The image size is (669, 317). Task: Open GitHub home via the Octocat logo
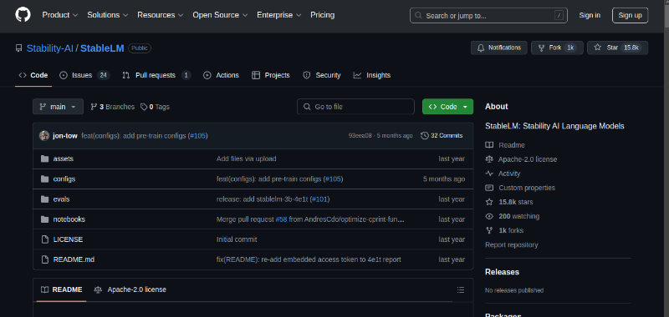point(23,15)
